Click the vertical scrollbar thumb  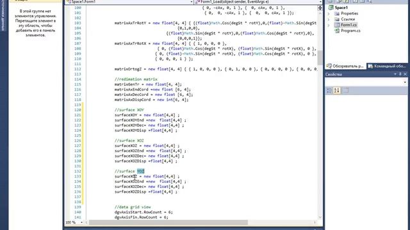click(320, 58)
